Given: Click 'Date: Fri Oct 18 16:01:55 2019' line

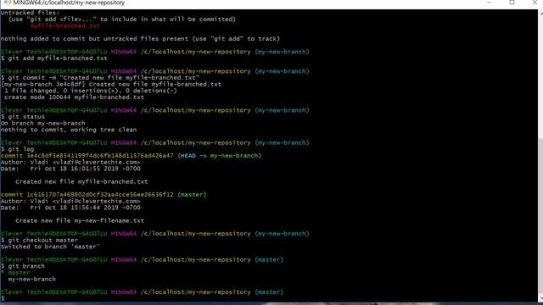Looking at the screenshot, I should pyautogui.click(x=70, y=169).
